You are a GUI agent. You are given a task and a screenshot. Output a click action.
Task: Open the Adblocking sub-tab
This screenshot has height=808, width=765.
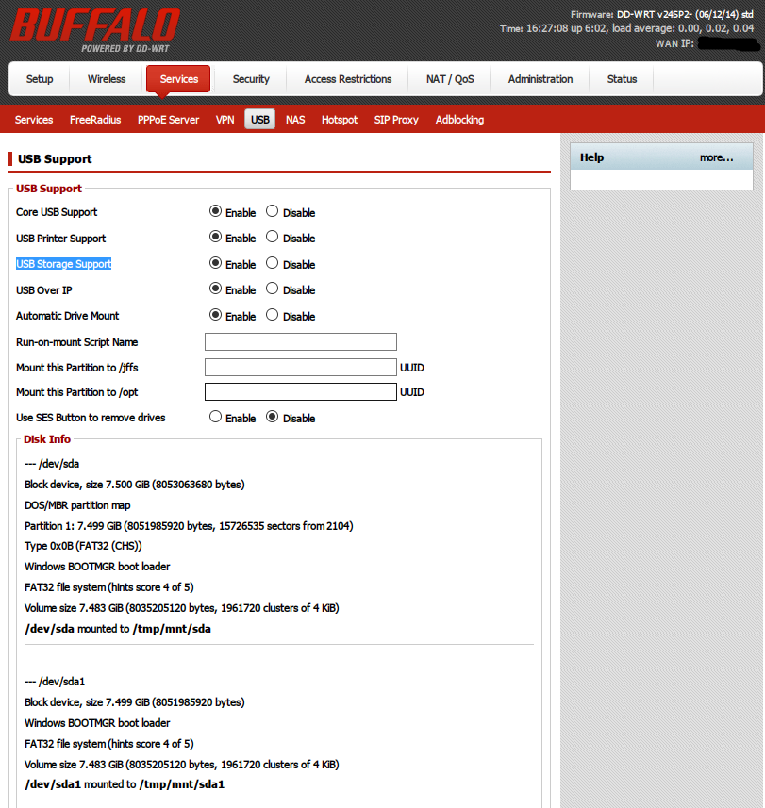[459, 120]
